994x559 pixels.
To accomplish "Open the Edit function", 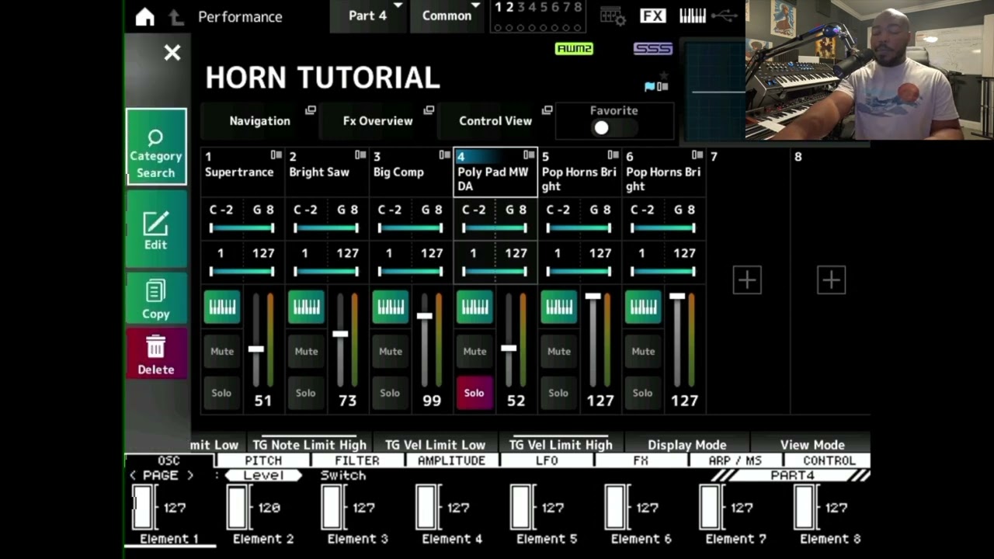I will [156, 230].
